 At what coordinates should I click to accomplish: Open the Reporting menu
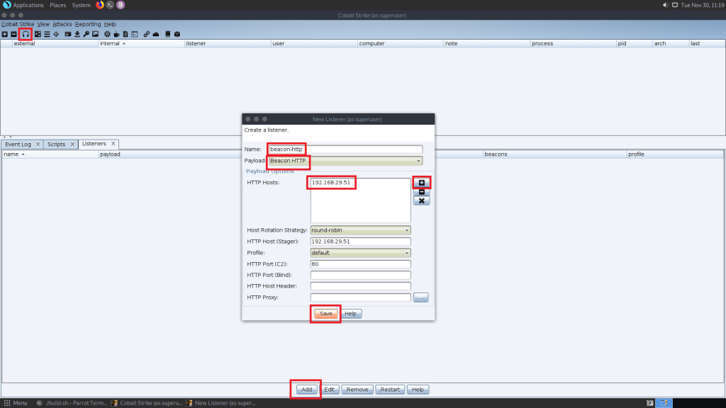88,24
